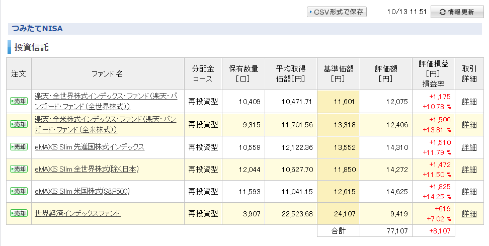The width and height of the screenshot is (489, 246).
Task: Click 再投資型 in the 米国株式(S&P500) row
Action: [203, 192]
